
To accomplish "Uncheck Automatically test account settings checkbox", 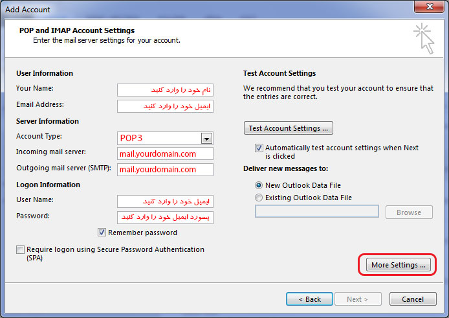I will coord(259,148).
